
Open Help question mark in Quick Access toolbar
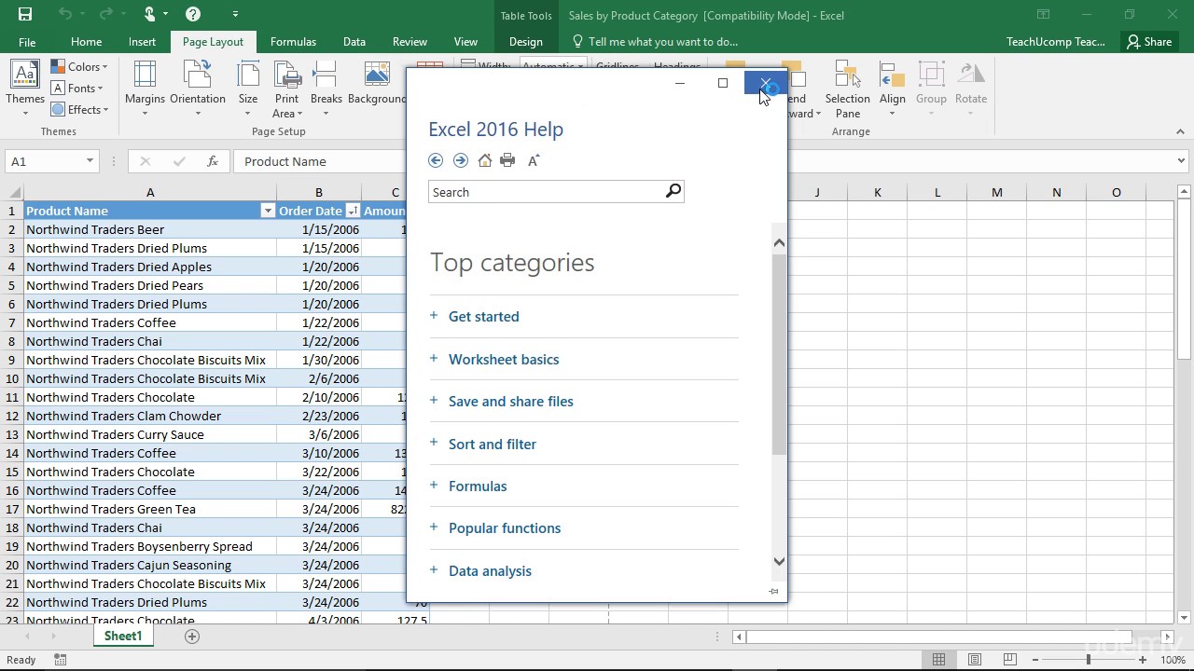pyautogui.click(x=193, y=14)
